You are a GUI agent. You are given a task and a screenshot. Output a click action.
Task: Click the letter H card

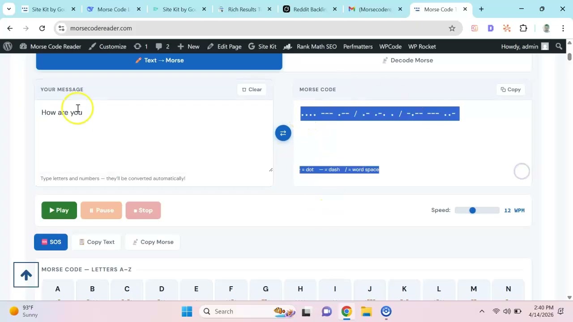click(300, 290)
